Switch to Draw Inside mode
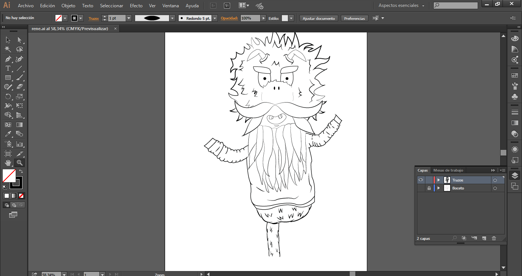This screenshot has width=522, height=276. pyautogui.click(x=21, y=205)
